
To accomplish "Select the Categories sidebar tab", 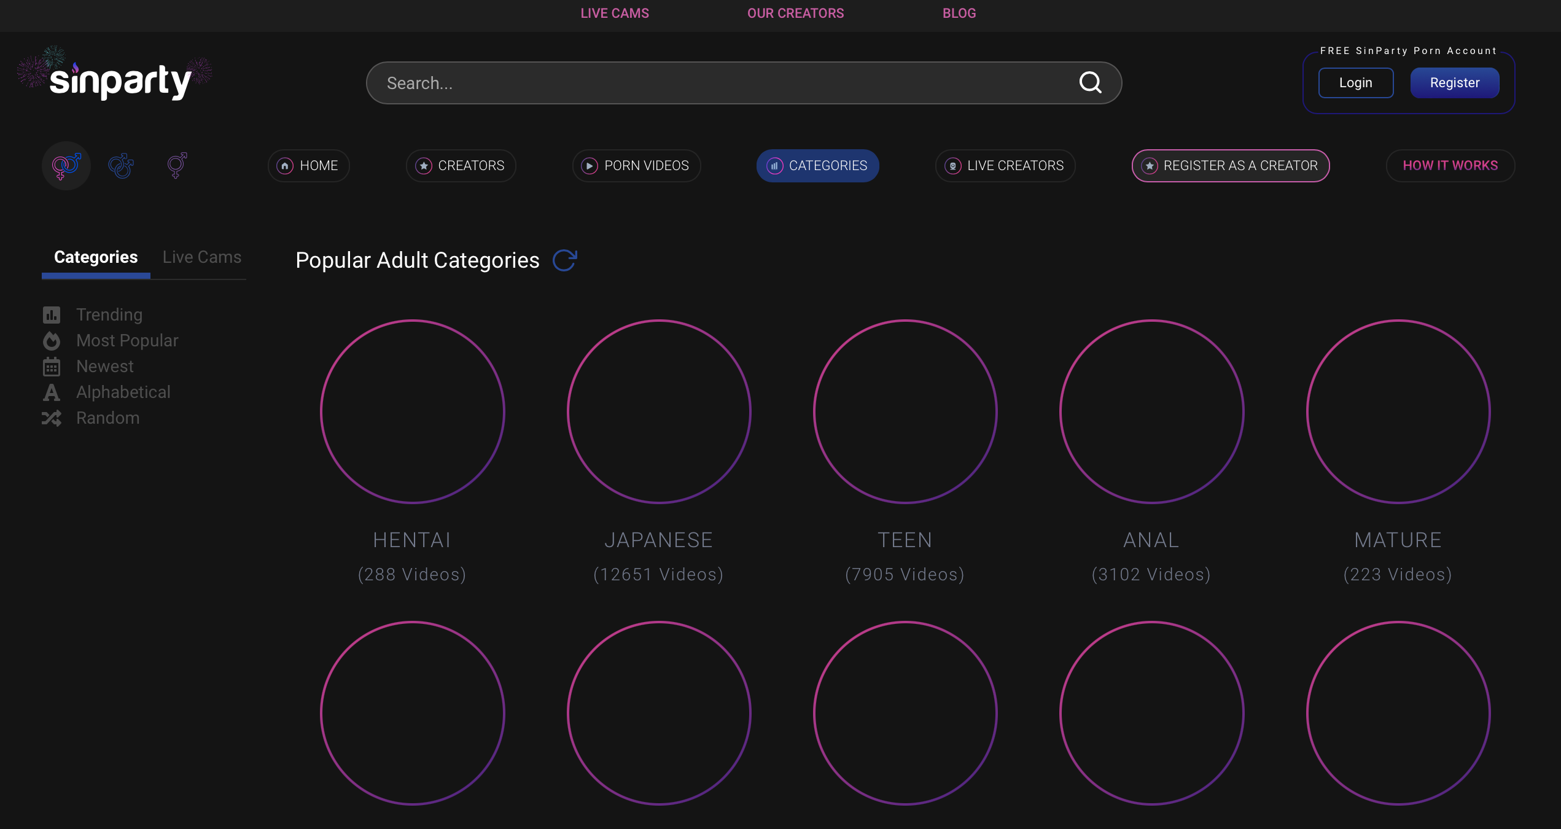I will pos(96,257).
